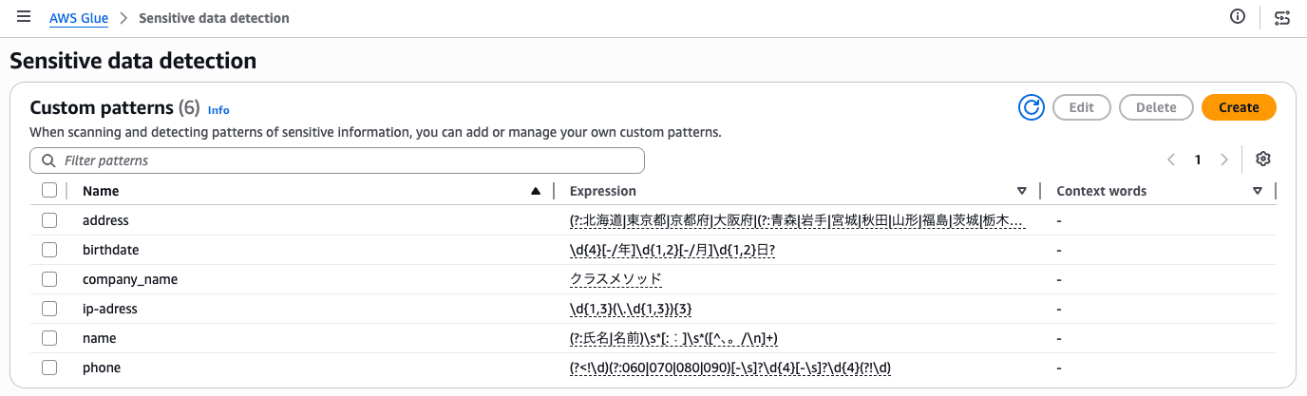The height and width of the screenshot is (396, 1307).
Task: Create a new custom pattern
Action: pyautogui.click(x=1239, y=107)
